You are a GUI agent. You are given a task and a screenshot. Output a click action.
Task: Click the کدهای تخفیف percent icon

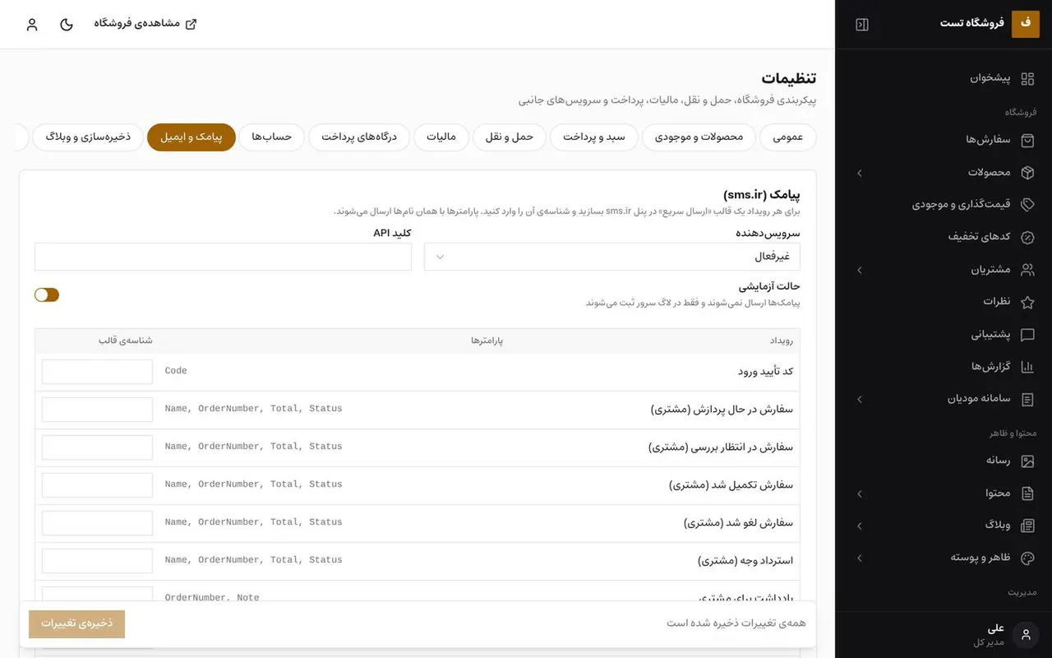pyautogui.click(x=1027, y=238)
